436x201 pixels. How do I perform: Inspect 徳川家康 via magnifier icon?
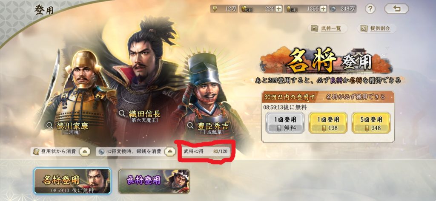[49, 125]
